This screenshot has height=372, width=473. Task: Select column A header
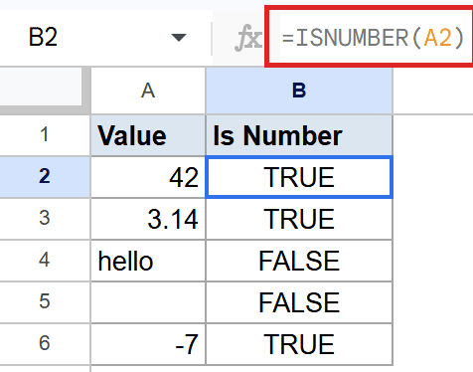point(148,91)
